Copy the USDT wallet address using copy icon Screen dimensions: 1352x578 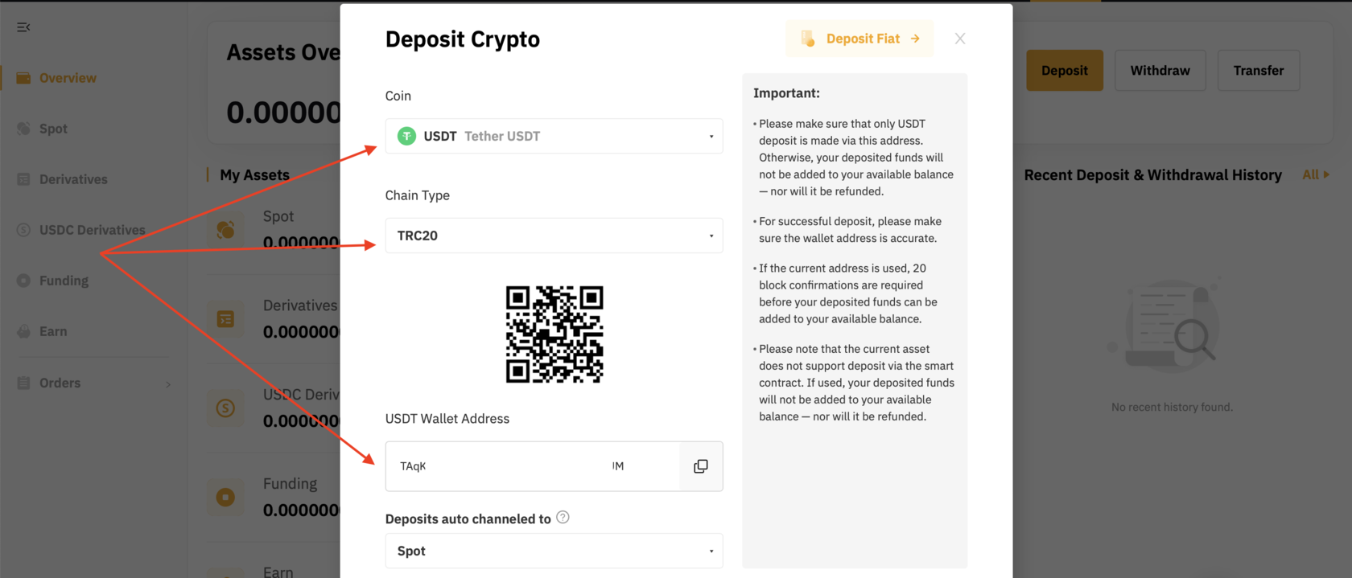coord(700,465)
